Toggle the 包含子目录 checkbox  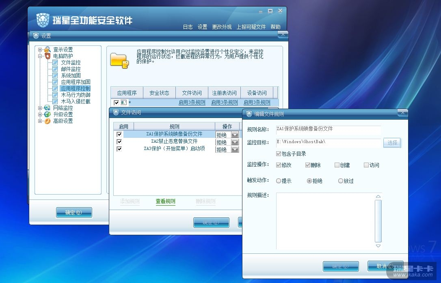[x=279, y=154]
